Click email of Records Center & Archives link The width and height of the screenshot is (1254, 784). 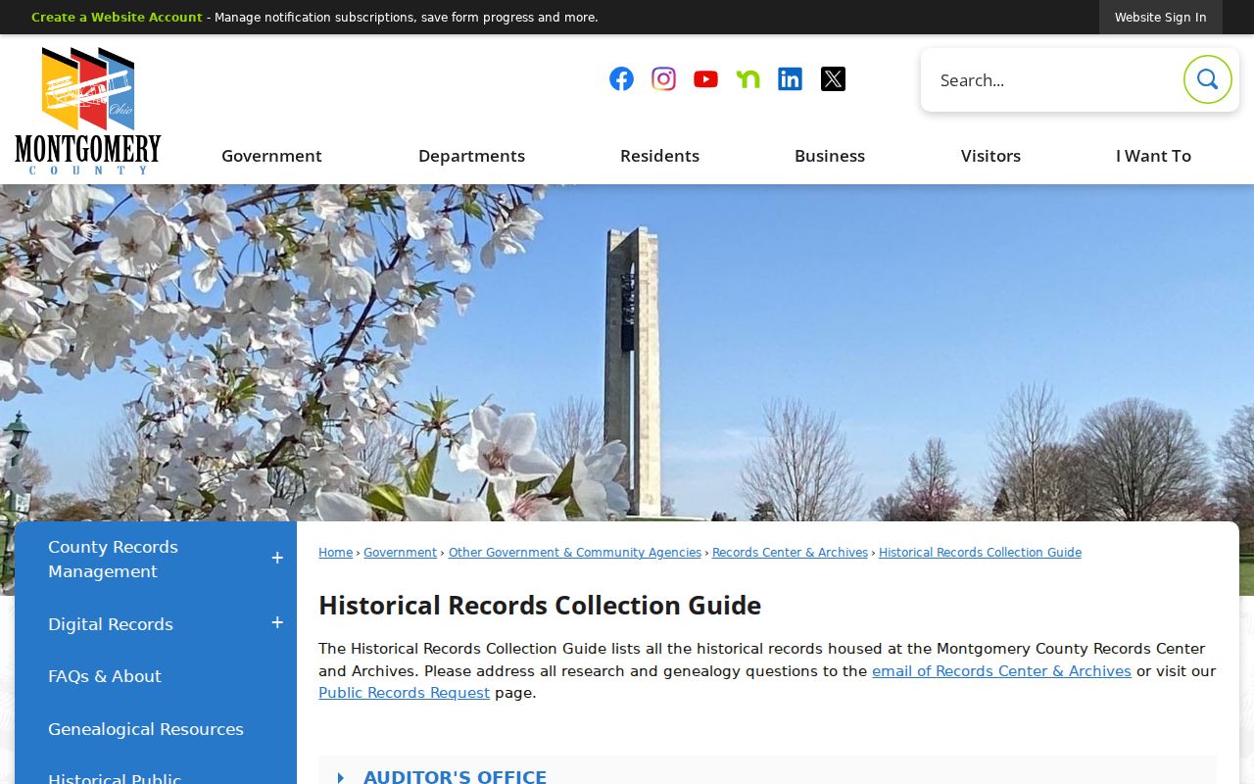[1001, 671]
